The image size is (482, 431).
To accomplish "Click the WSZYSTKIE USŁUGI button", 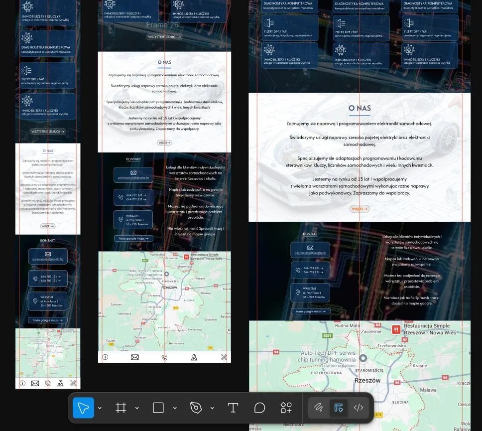I will [x=164, y=36].
